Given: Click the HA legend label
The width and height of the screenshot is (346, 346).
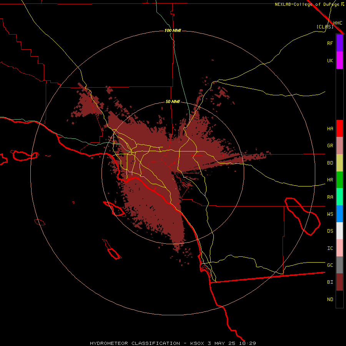Looking at the screenshot, I should coord(330,129).
